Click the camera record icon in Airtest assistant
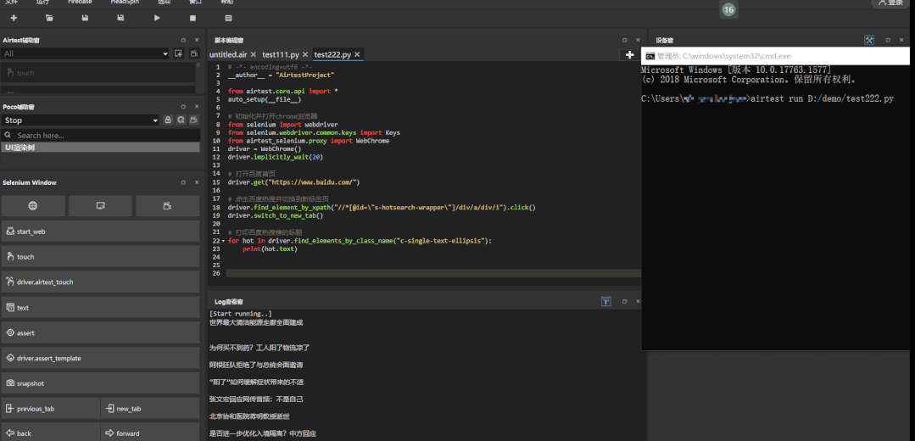Screen dimensions: 915x441 pyautogui.click(x=193, y=53)
